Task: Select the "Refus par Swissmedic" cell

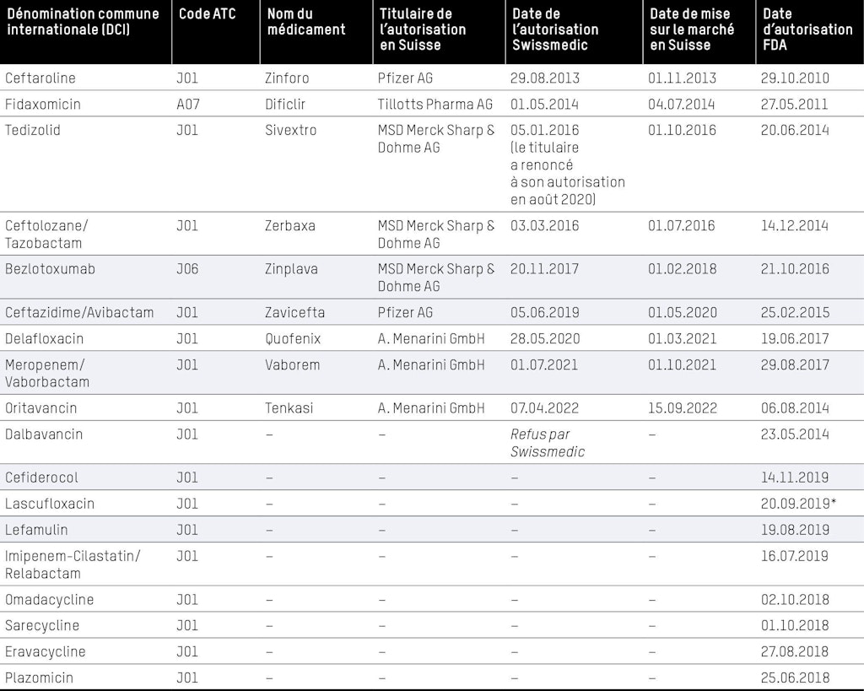Action: point(548,443)
